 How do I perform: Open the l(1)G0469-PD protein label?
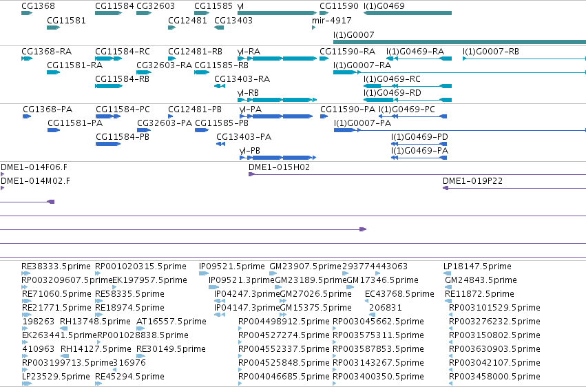419,137
